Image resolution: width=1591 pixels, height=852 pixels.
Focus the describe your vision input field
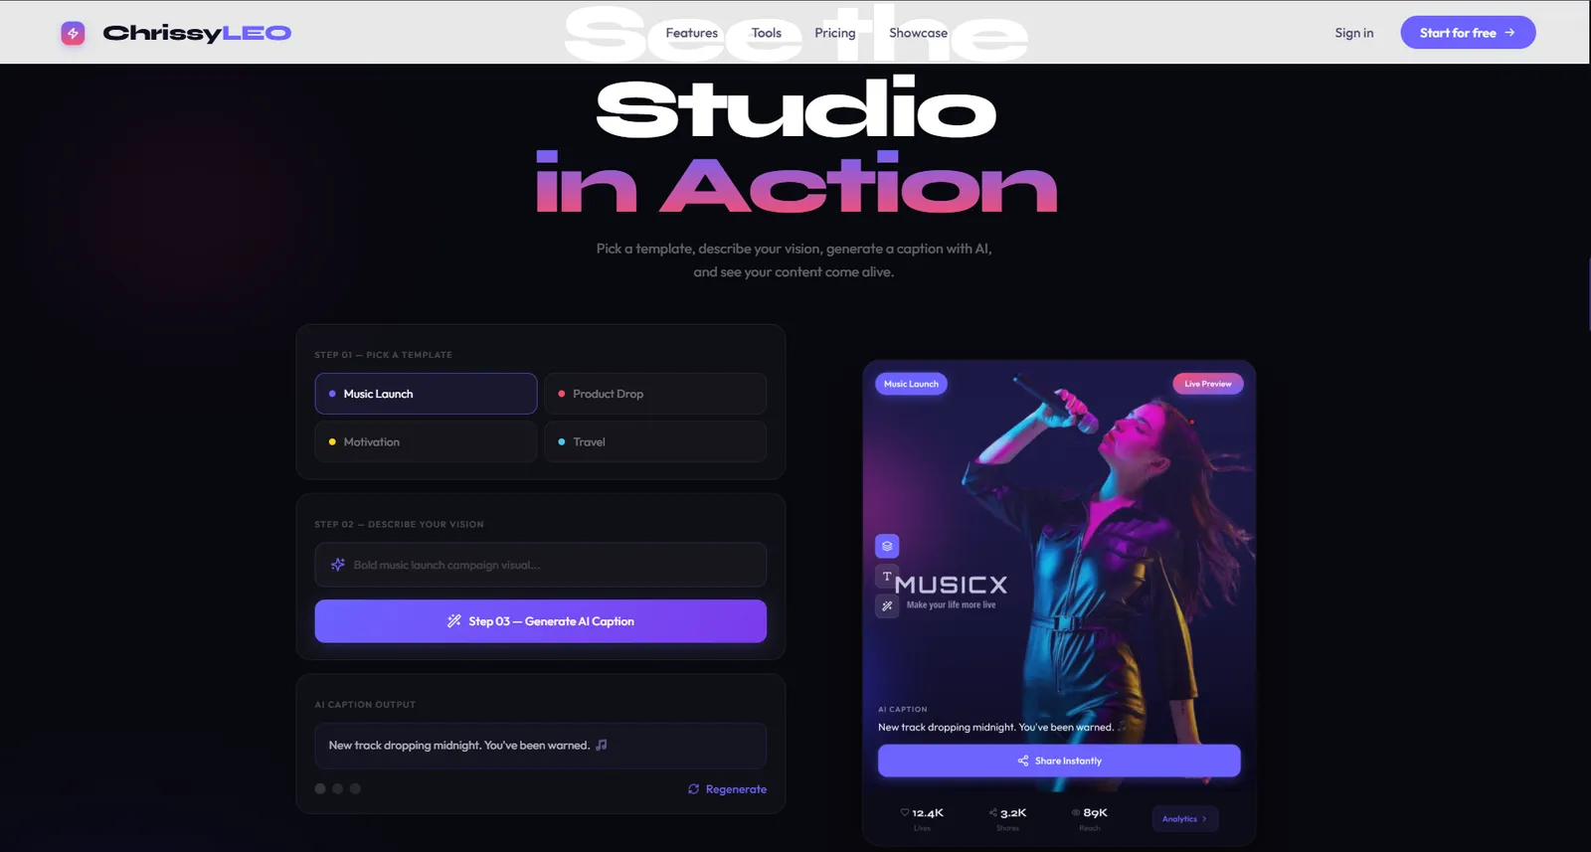pos(541,565)
